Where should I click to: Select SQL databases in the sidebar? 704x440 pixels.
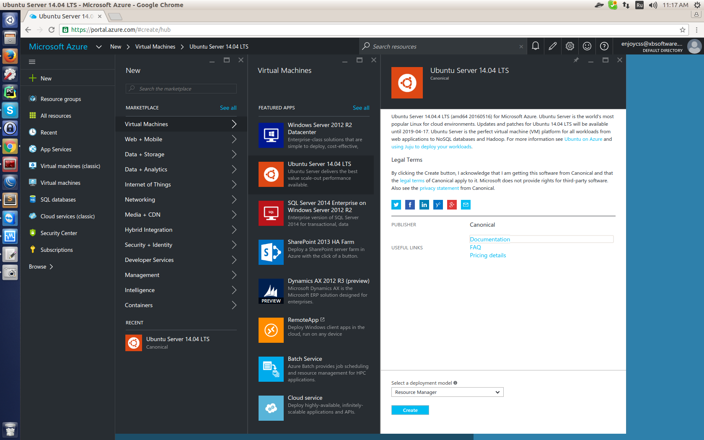[x=57, y=199]
